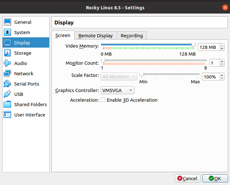230x185 pixels.
Task: Open the User Interface icon
Action: coord(7,115)
